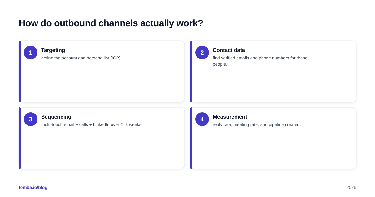Open the tomba.io/blog link

[33, 187]
